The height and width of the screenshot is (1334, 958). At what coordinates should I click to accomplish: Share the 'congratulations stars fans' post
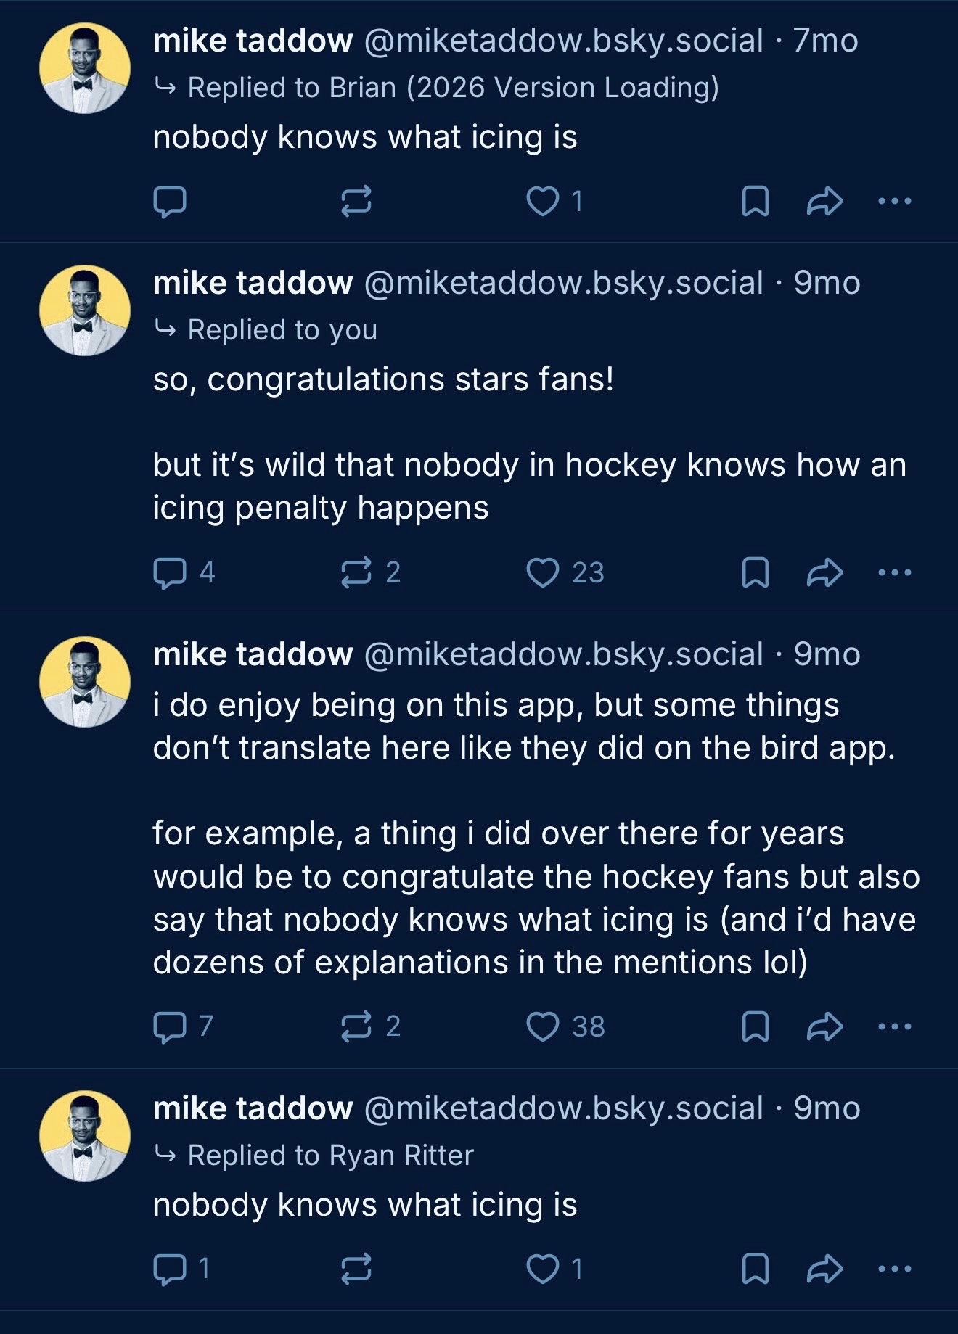tap(824, 572)
